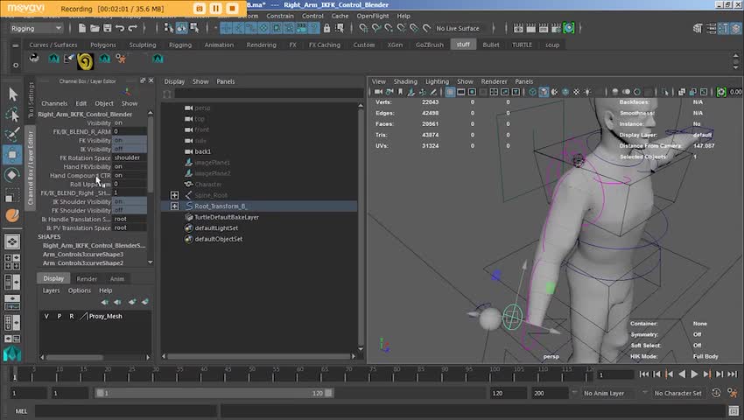Viewport: 744px width, 420px height.
Task: Open the viewport Shading menu
Action: pos(405,81)
